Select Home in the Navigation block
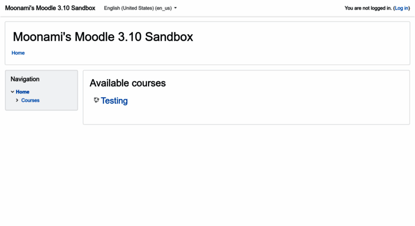Viewport: 415px width, 226px height. [22, 92]
